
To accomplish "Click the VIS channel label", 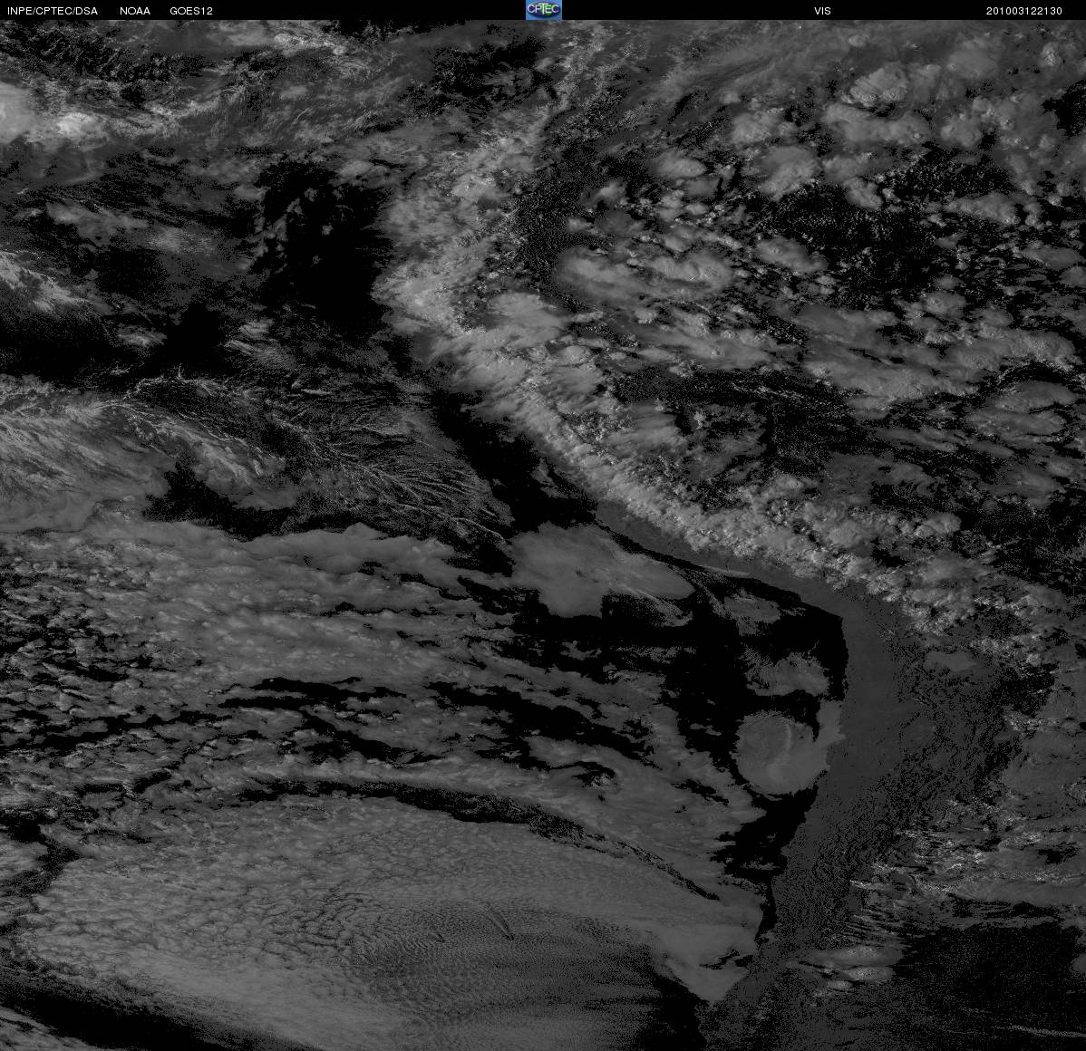I will point(822,11).
